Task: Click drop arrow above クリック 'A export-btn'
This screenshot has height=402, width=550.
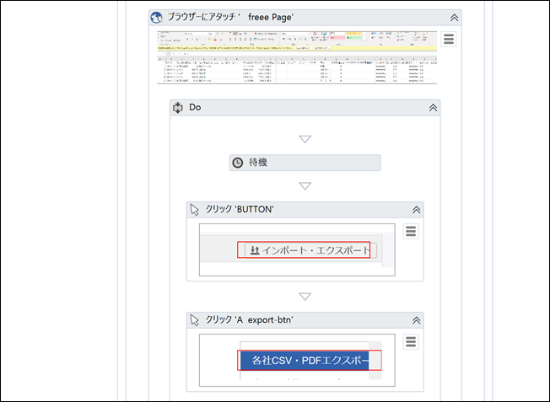Action: (305, 297)
